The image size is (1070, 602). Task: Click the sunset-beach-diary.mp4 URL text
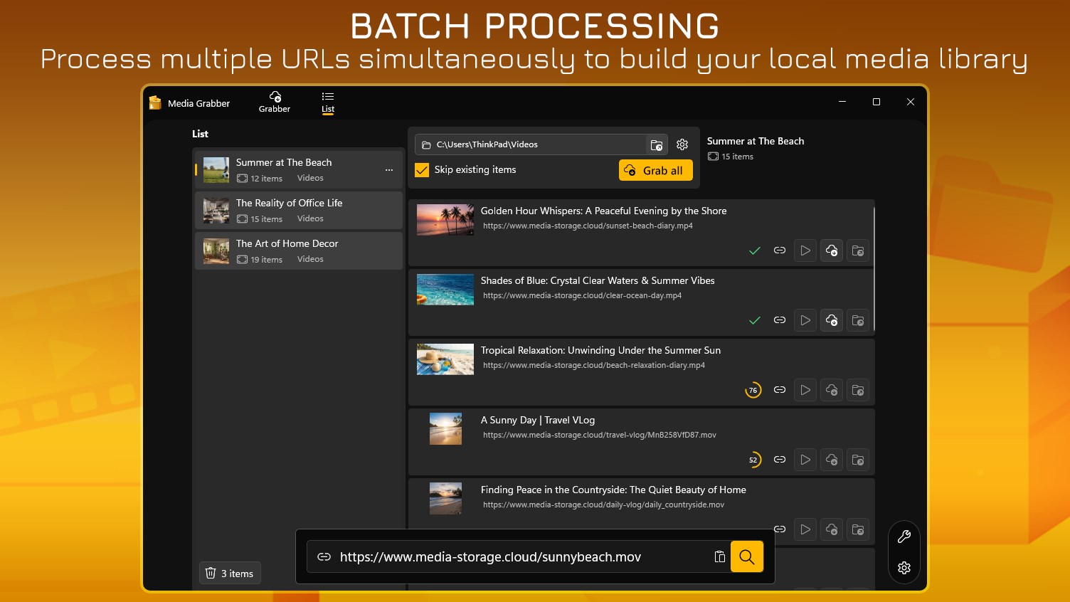[x=588, y=226]
